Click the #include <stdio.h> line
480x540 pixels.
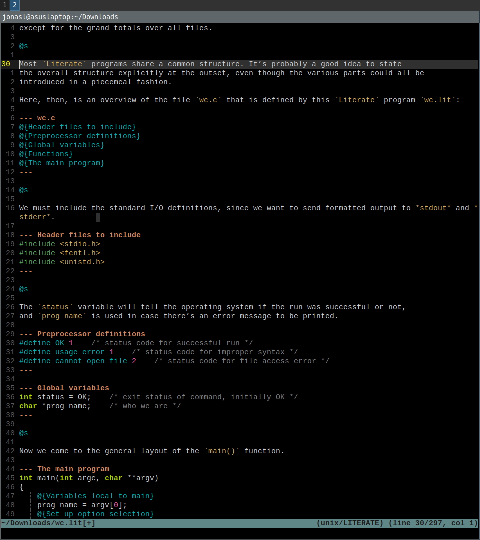(60, 244)
